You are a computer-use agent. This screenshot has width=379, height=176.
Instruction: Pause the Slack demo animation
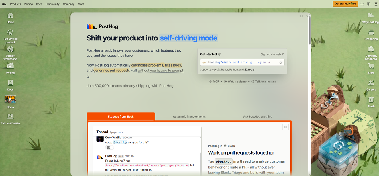pos(285,127)
